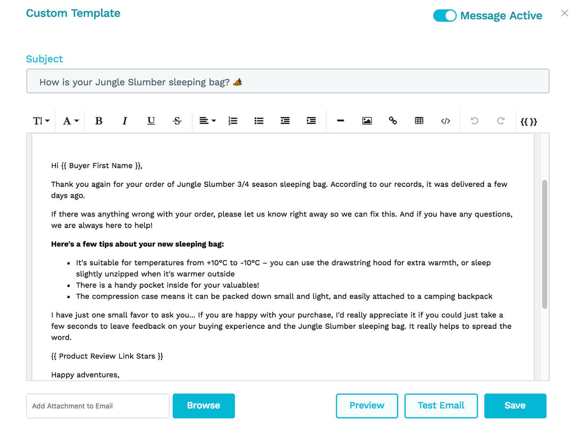Insert a numbered list
The height and width of the screenshot is (424, 574).
[x=233, y=121]
